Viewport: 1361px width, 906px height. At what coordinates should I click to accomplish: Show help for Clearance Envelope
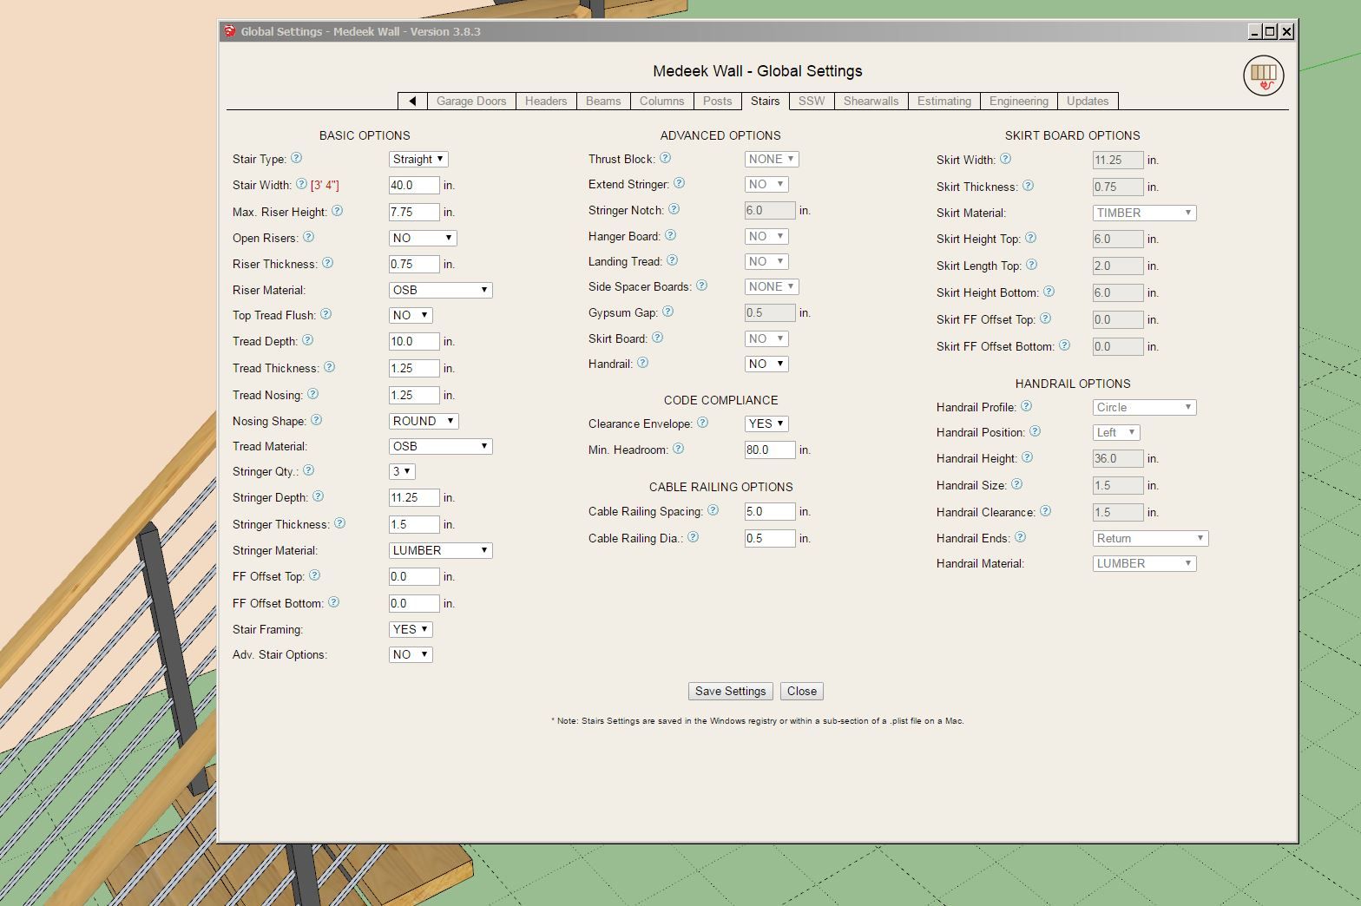point(702,423)
